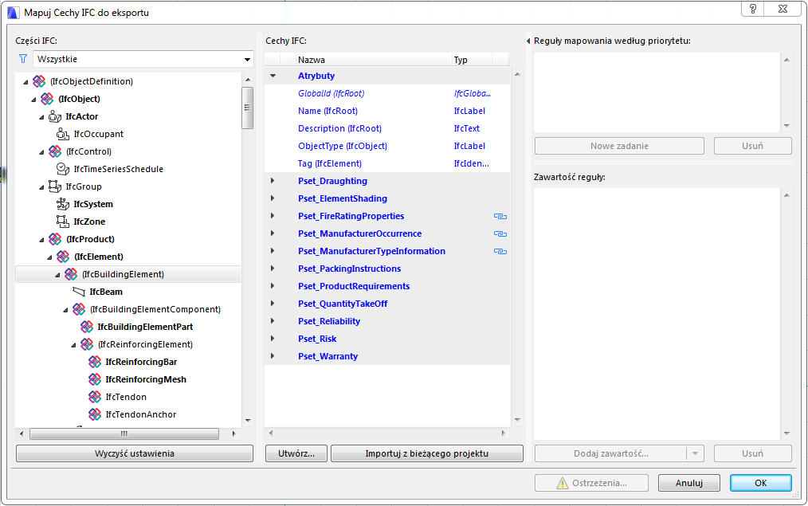Click the link icon beside Pset_FireRatingProperties
Image resolution: width=808 pixels, height=506 pixels.
[500, 216]
